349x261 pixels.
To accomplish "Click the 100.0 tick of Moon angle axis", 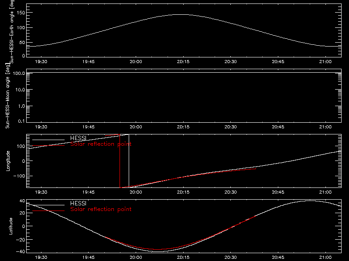I will pyautogui.click(x=19, y=73).
